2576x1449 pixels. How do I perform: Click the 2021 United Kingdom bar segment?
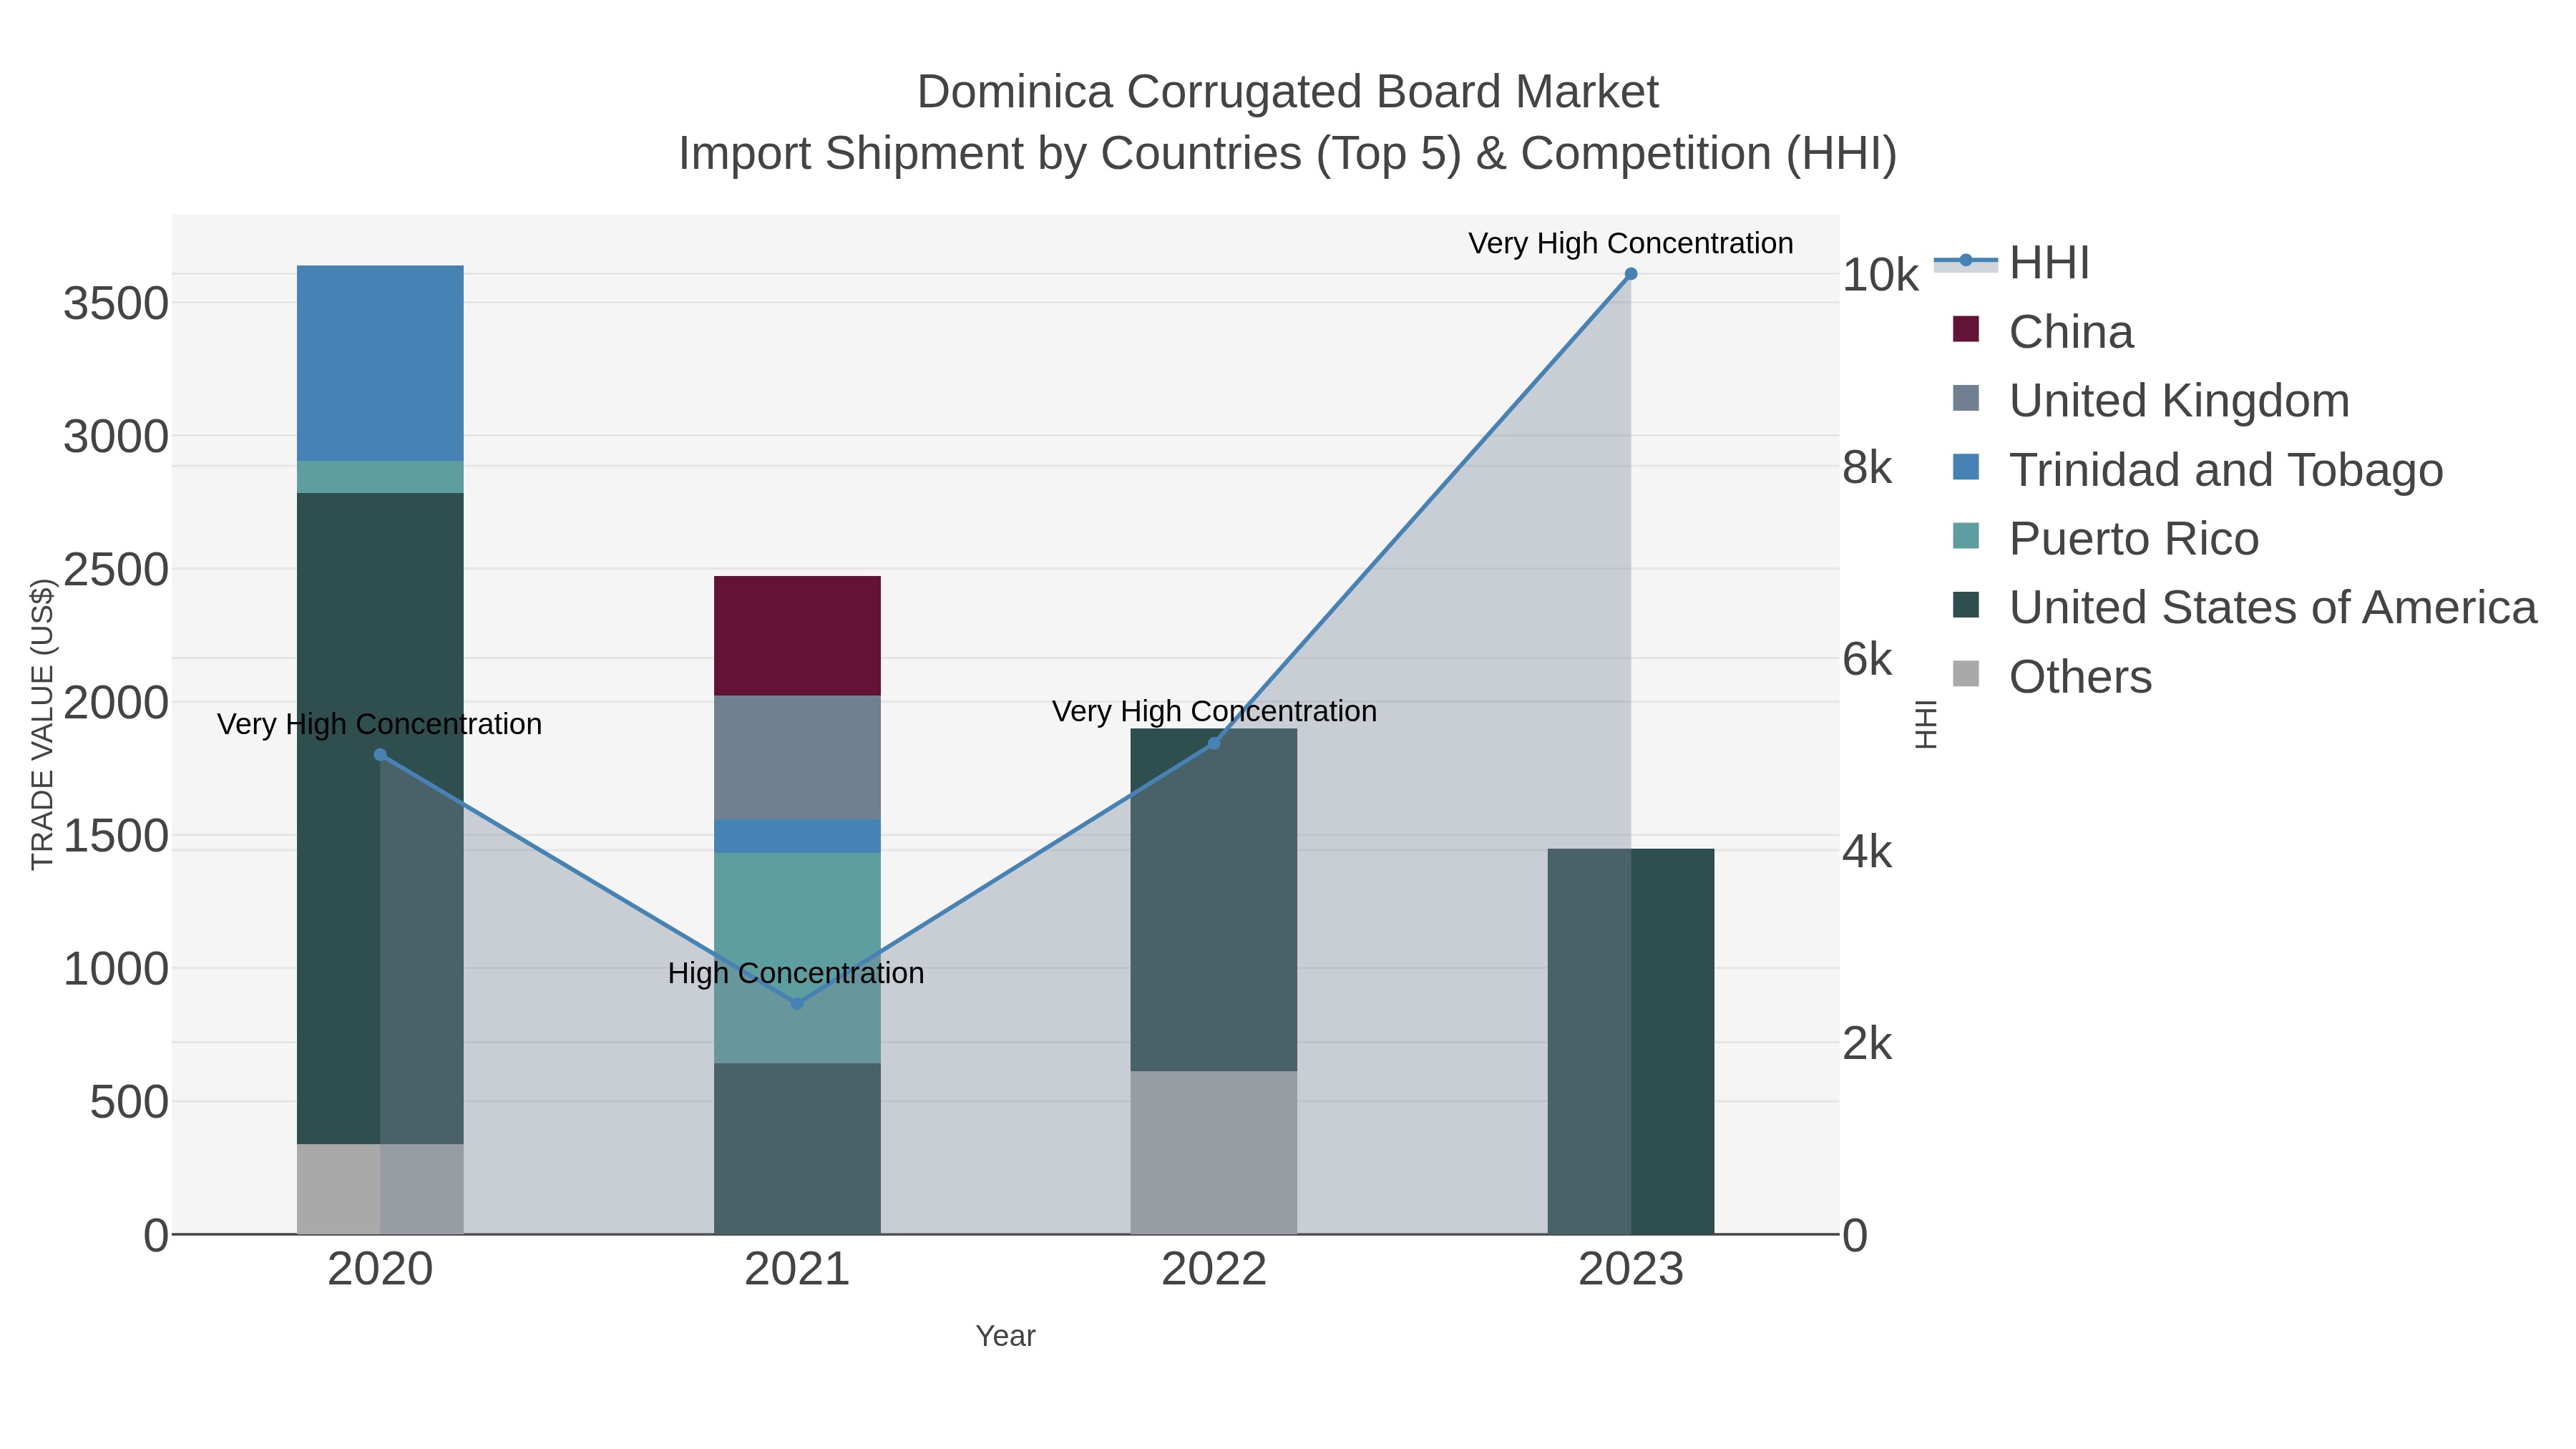[797, 758]
